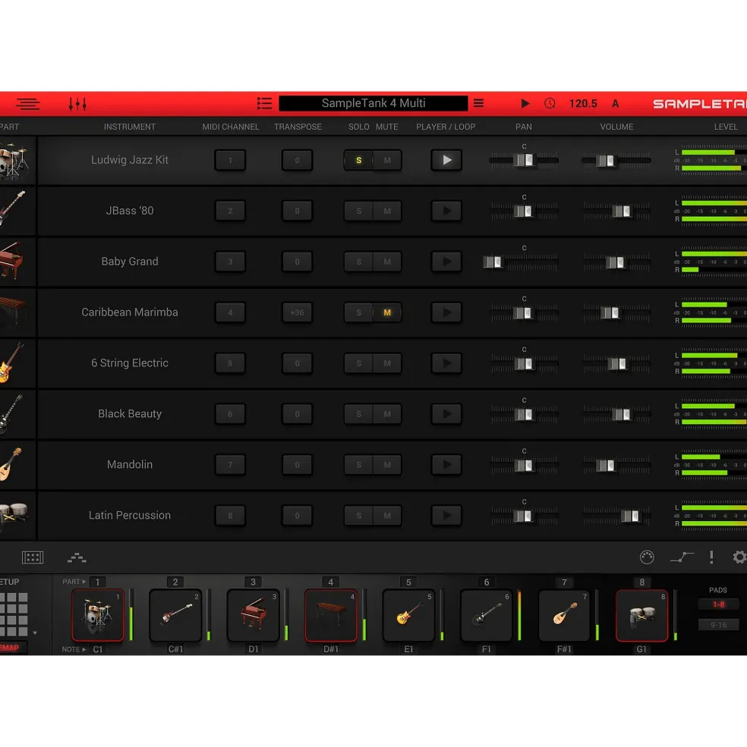Click the Mandolin pan slider handle
Viewport: 747px width, 747px height.
coord(523,466)
